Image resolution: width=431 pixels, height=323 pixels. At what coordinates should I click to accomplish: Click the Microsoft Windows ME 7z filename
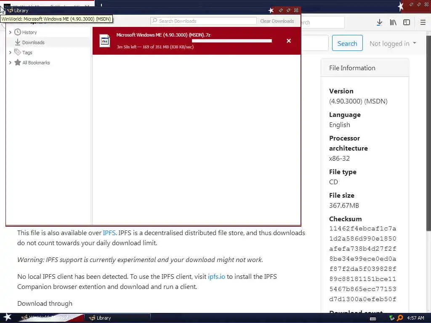point(163,35)
